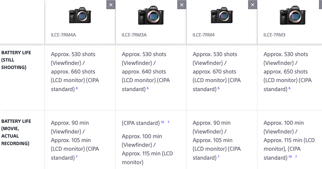Viewport: 322px width, 169px height.
Task: Click footnote 7 in ILCE-7RM4A movie battery cell
Action: (77, 157)
